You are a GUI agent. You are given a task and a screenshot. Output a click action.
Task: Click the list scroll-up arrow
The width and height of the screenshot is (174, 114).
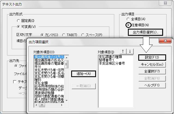67,58
